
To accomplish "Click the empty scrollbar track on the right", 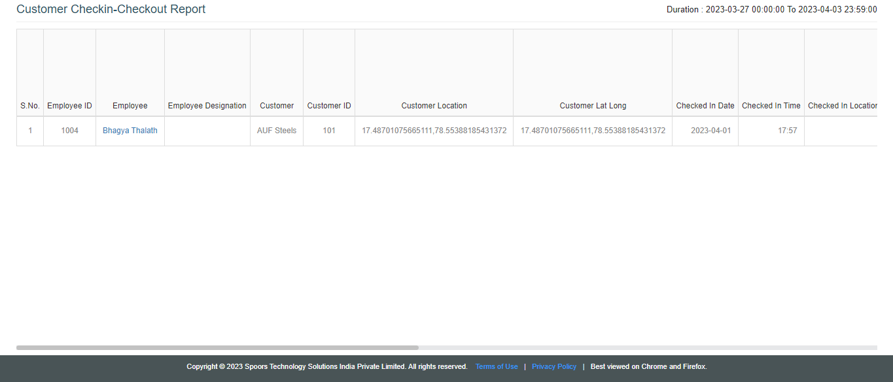I will [x=648, y=347].
